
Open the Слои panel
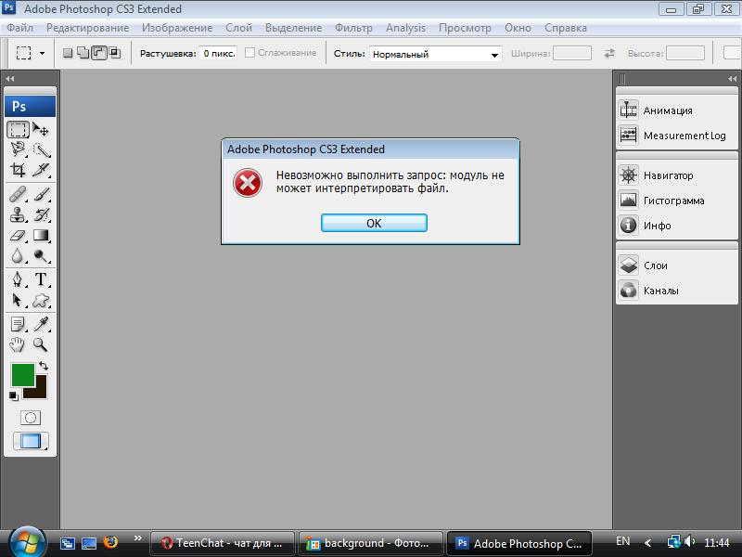(x=655, y=266)
